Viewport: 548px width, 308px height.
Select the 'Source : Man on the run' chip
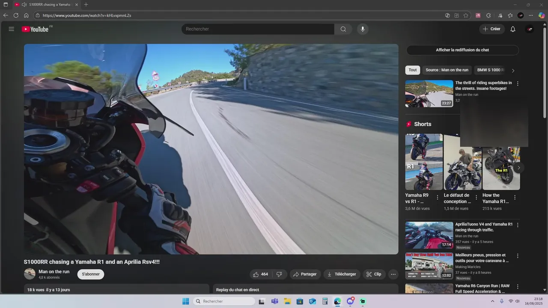pos(447,70)
